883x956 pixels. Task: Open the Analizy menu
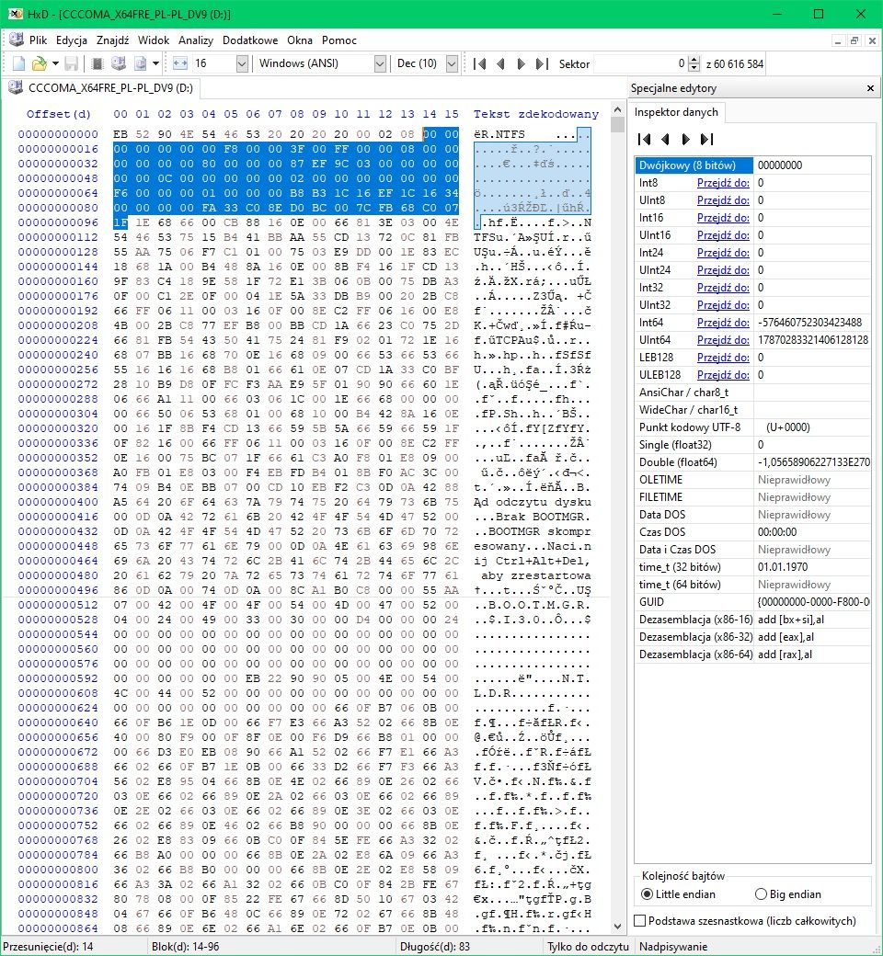click(195, 40)
